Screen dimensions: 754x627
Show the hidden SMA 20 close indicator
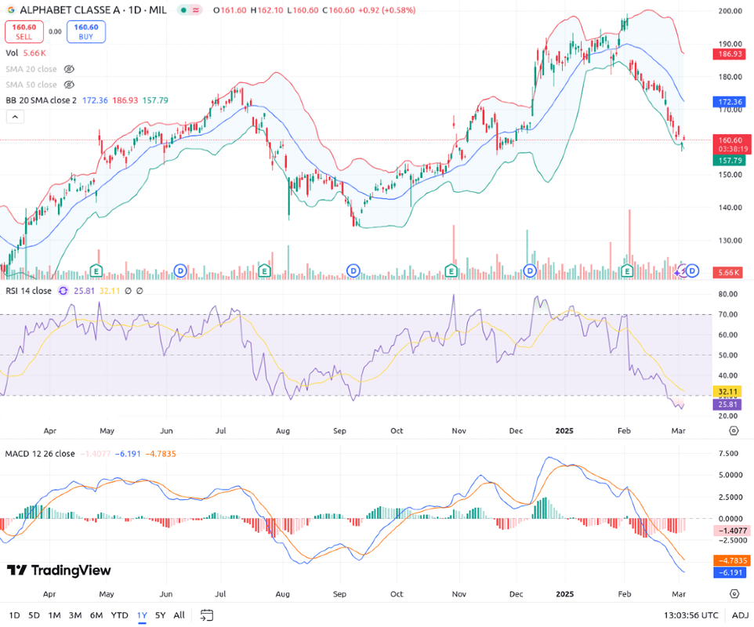[x=69, y=69]
